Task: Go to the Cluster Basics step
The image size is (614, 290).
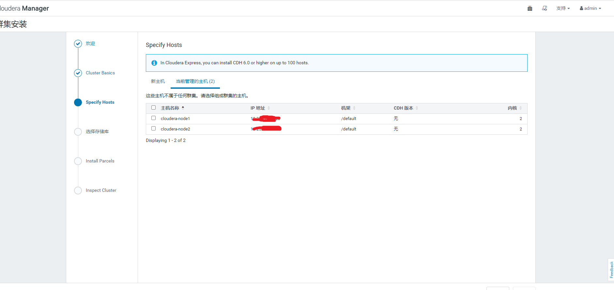Action: [100, 73]
